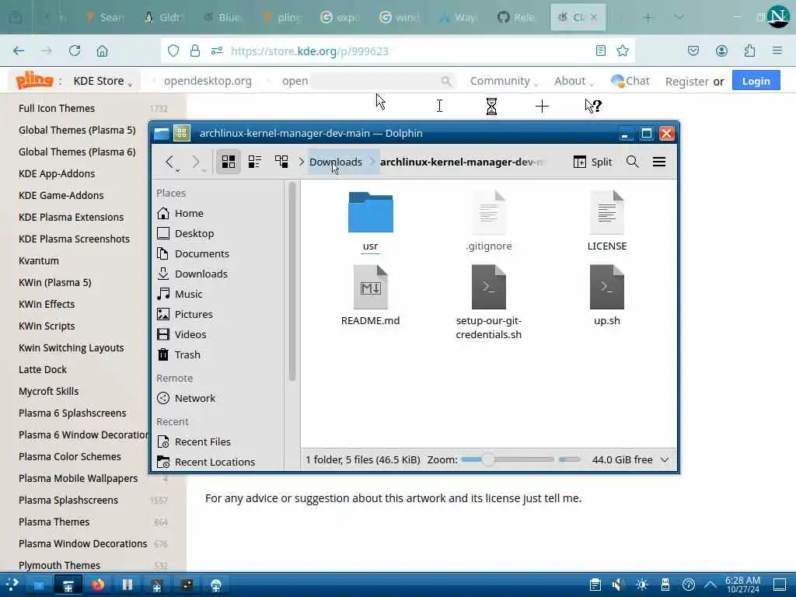Select the .gitignore file
796x597 pixels.
489,221
